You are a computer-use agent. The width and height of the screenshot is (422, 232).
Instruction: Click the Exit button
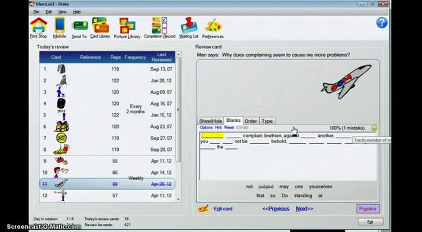click(370, 222)
